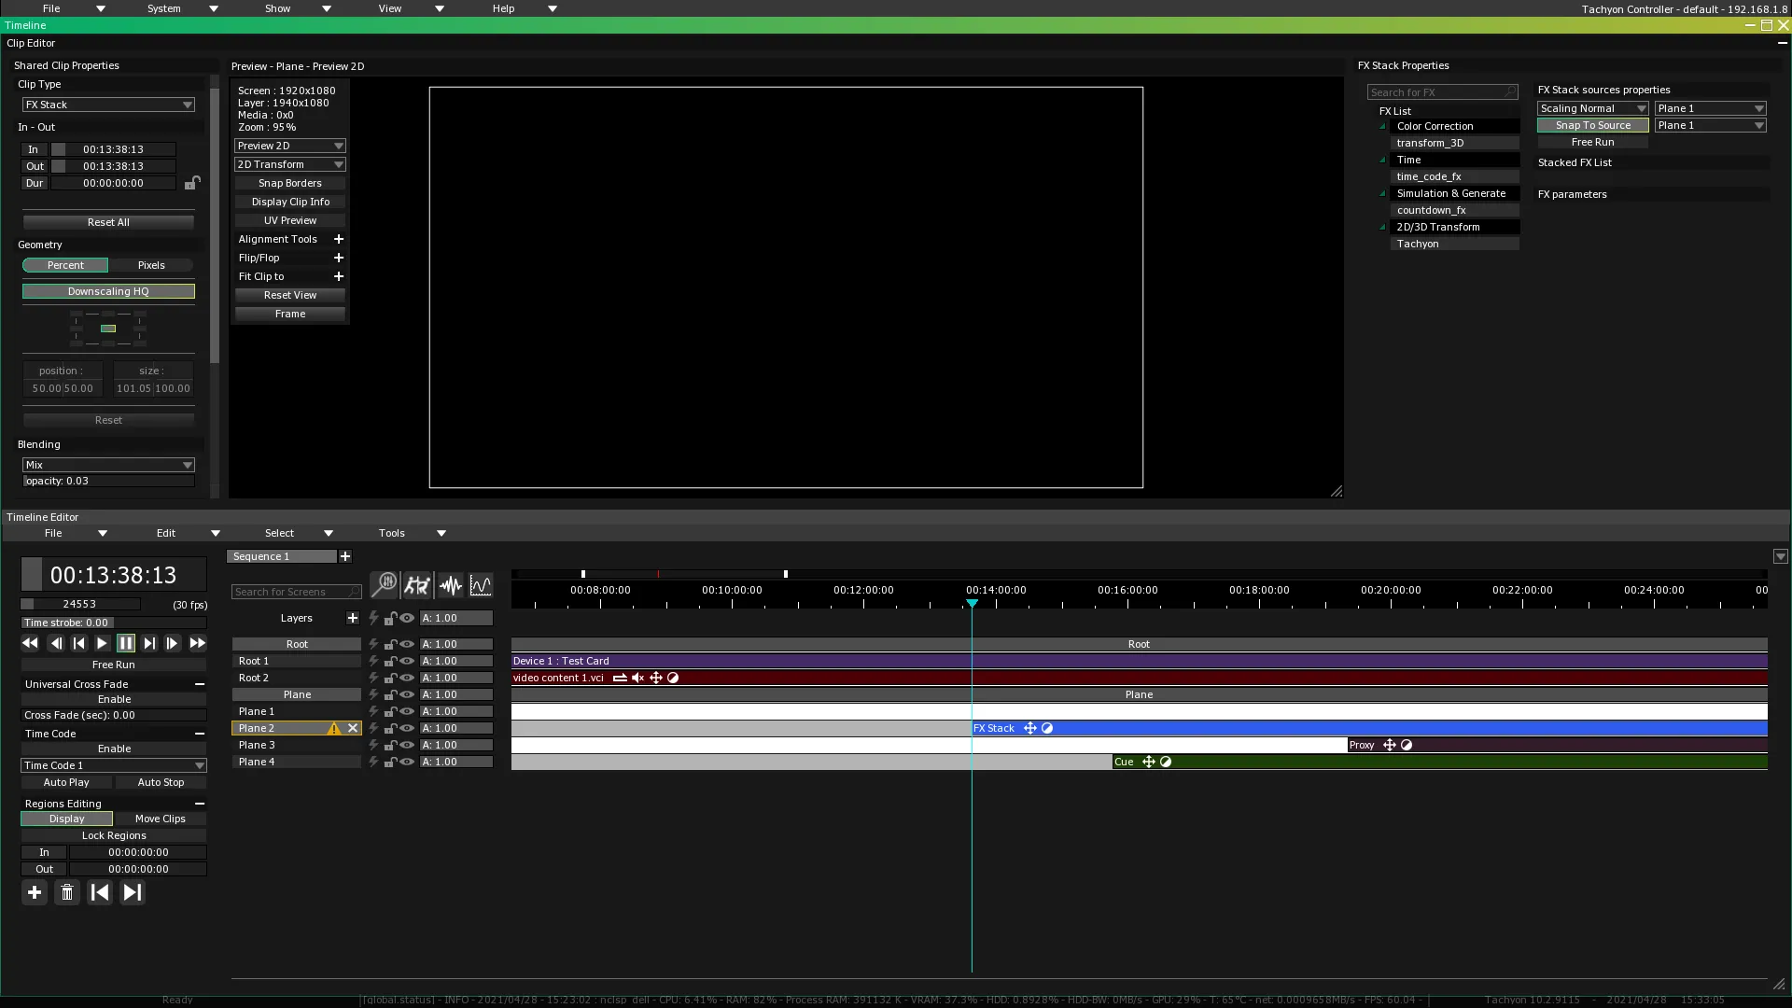The width and height of the screenshot is (1792, 1008).
Task: Toggle visibility eye for Plane 1 layer
Action: tap(407, 711)
